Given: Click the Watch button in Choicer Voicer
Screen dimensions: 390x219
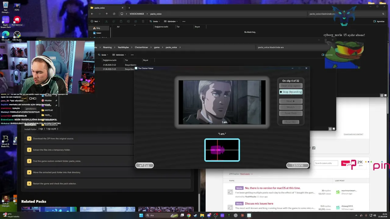Looking at the screenshot, I should 291,107.
